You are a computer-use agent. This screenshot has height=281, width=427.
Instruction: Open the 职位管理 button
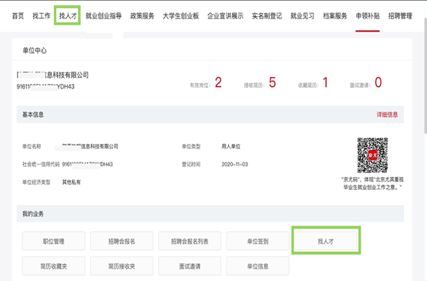tap(54, 241)
